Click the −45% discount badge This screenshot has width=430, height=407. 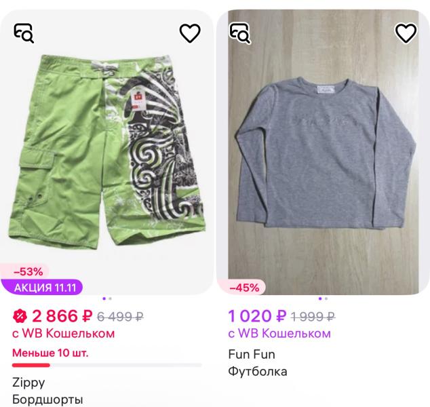pos(244,288)
